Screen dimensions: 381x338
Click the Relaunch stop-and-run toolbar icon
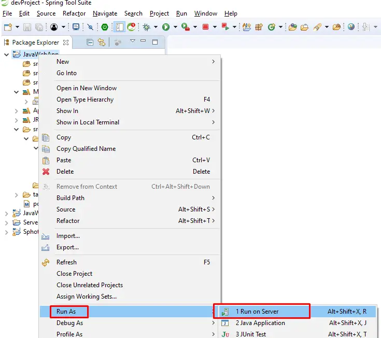[225, 27]
